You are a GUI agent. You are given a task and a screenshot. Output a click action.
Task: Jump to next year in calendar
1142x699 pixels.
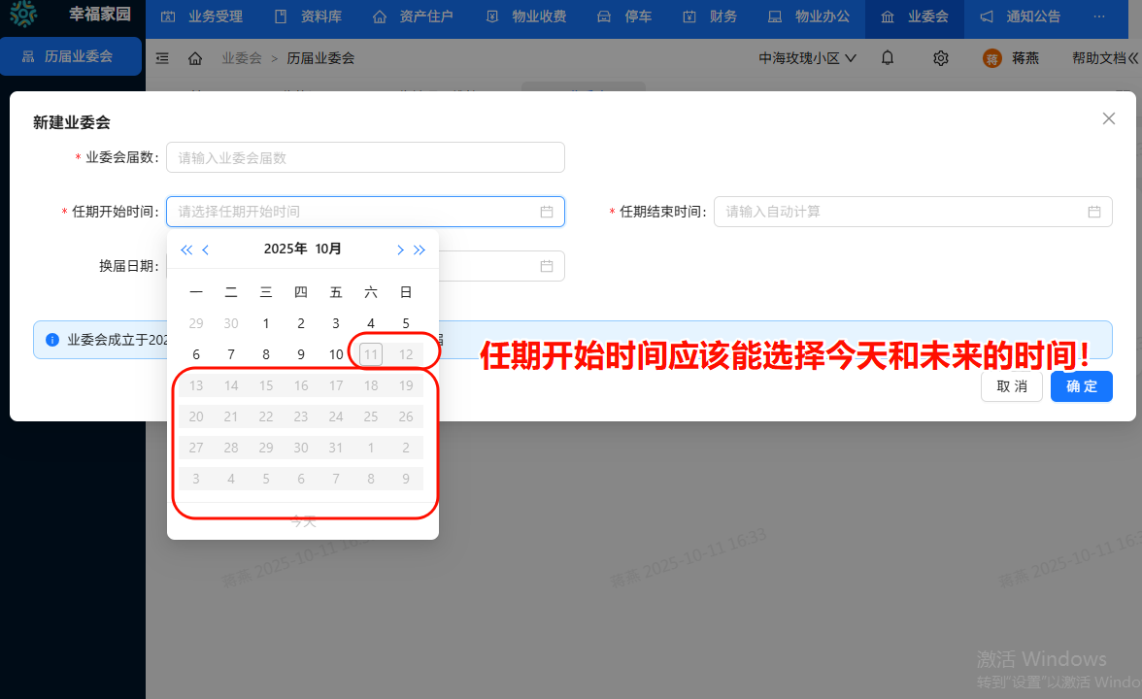420,250
